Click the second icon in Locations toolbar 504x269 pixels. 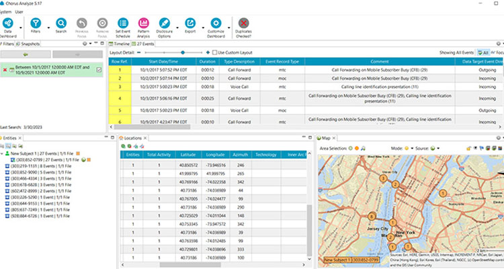click(129, 147)
